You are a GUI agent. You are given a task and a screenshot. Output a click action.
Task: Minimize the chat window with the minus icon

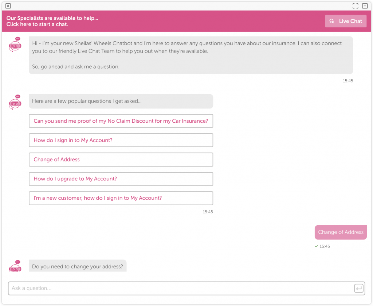365,6
